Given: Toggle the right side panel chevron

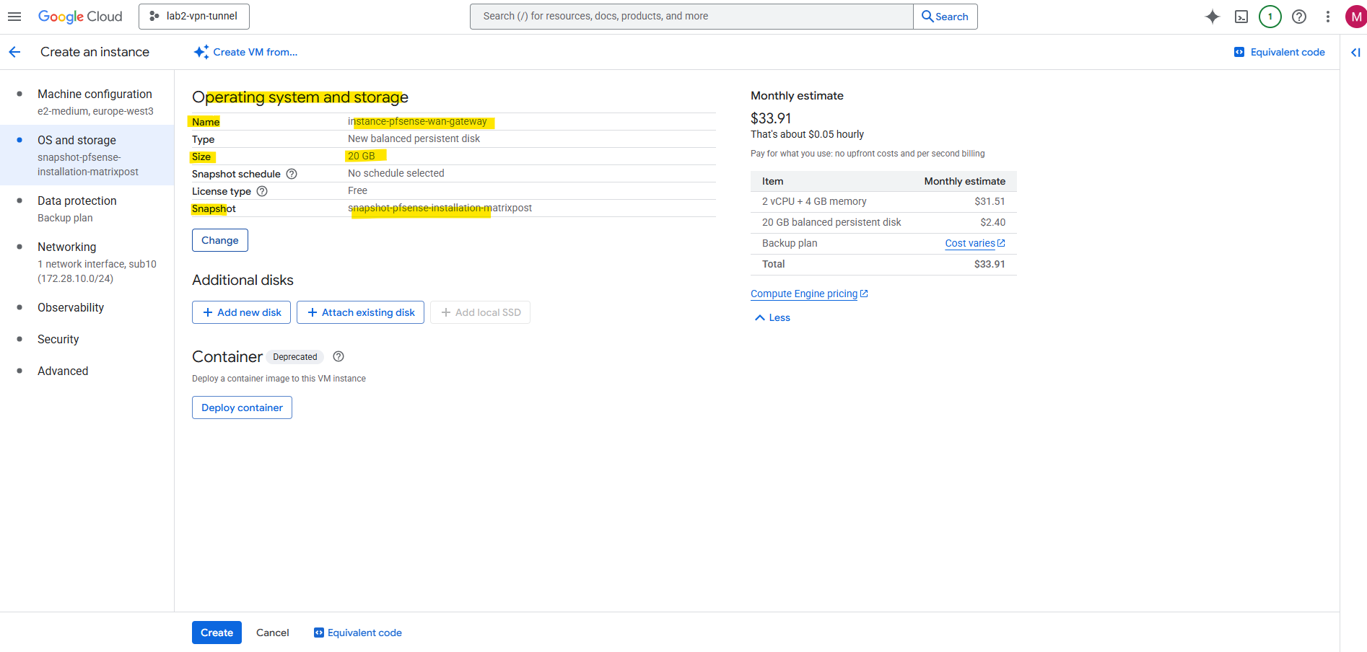Looking at the screenshot, I should point(1355,52).
